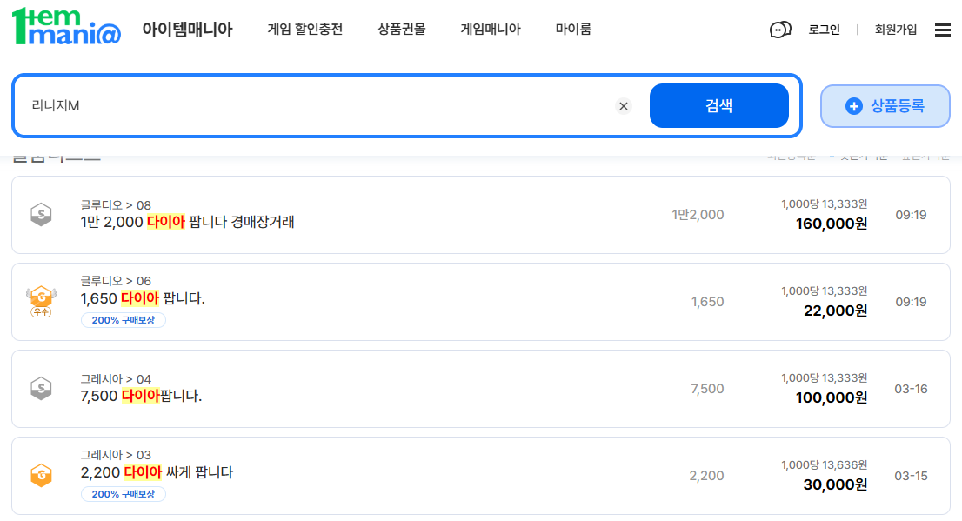Open listing 2,200 다이아 싸게 팝니다
962x521 pixels.
(x=157, y=472)
